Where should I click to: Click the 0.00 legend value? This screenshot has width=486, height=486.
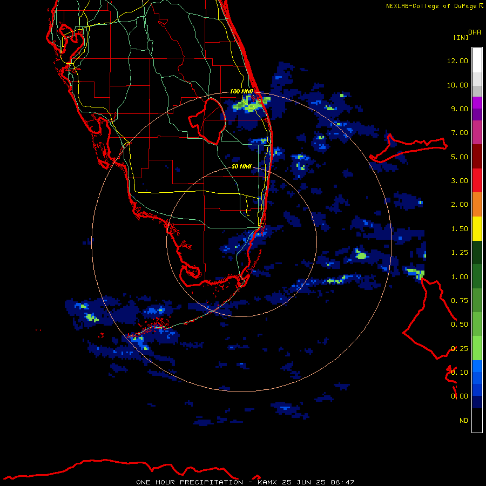pos(460,396)
